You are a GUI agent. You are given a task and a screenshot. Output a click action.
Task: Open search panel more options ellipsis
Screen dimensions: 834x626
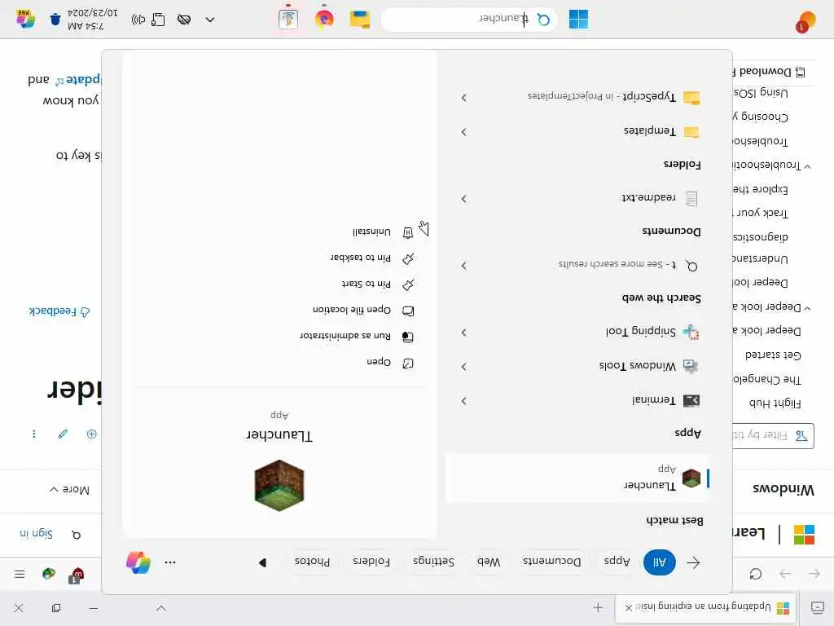click(x=170, y=562)
